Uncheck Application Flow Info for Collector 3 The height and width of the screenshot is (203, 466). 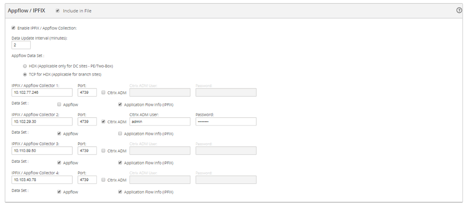pyautogui.click(x=120, y=163)
